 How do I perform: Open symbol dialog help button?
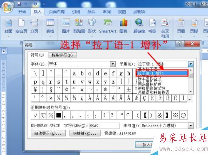pyautogui.click(x=180, y=44)
